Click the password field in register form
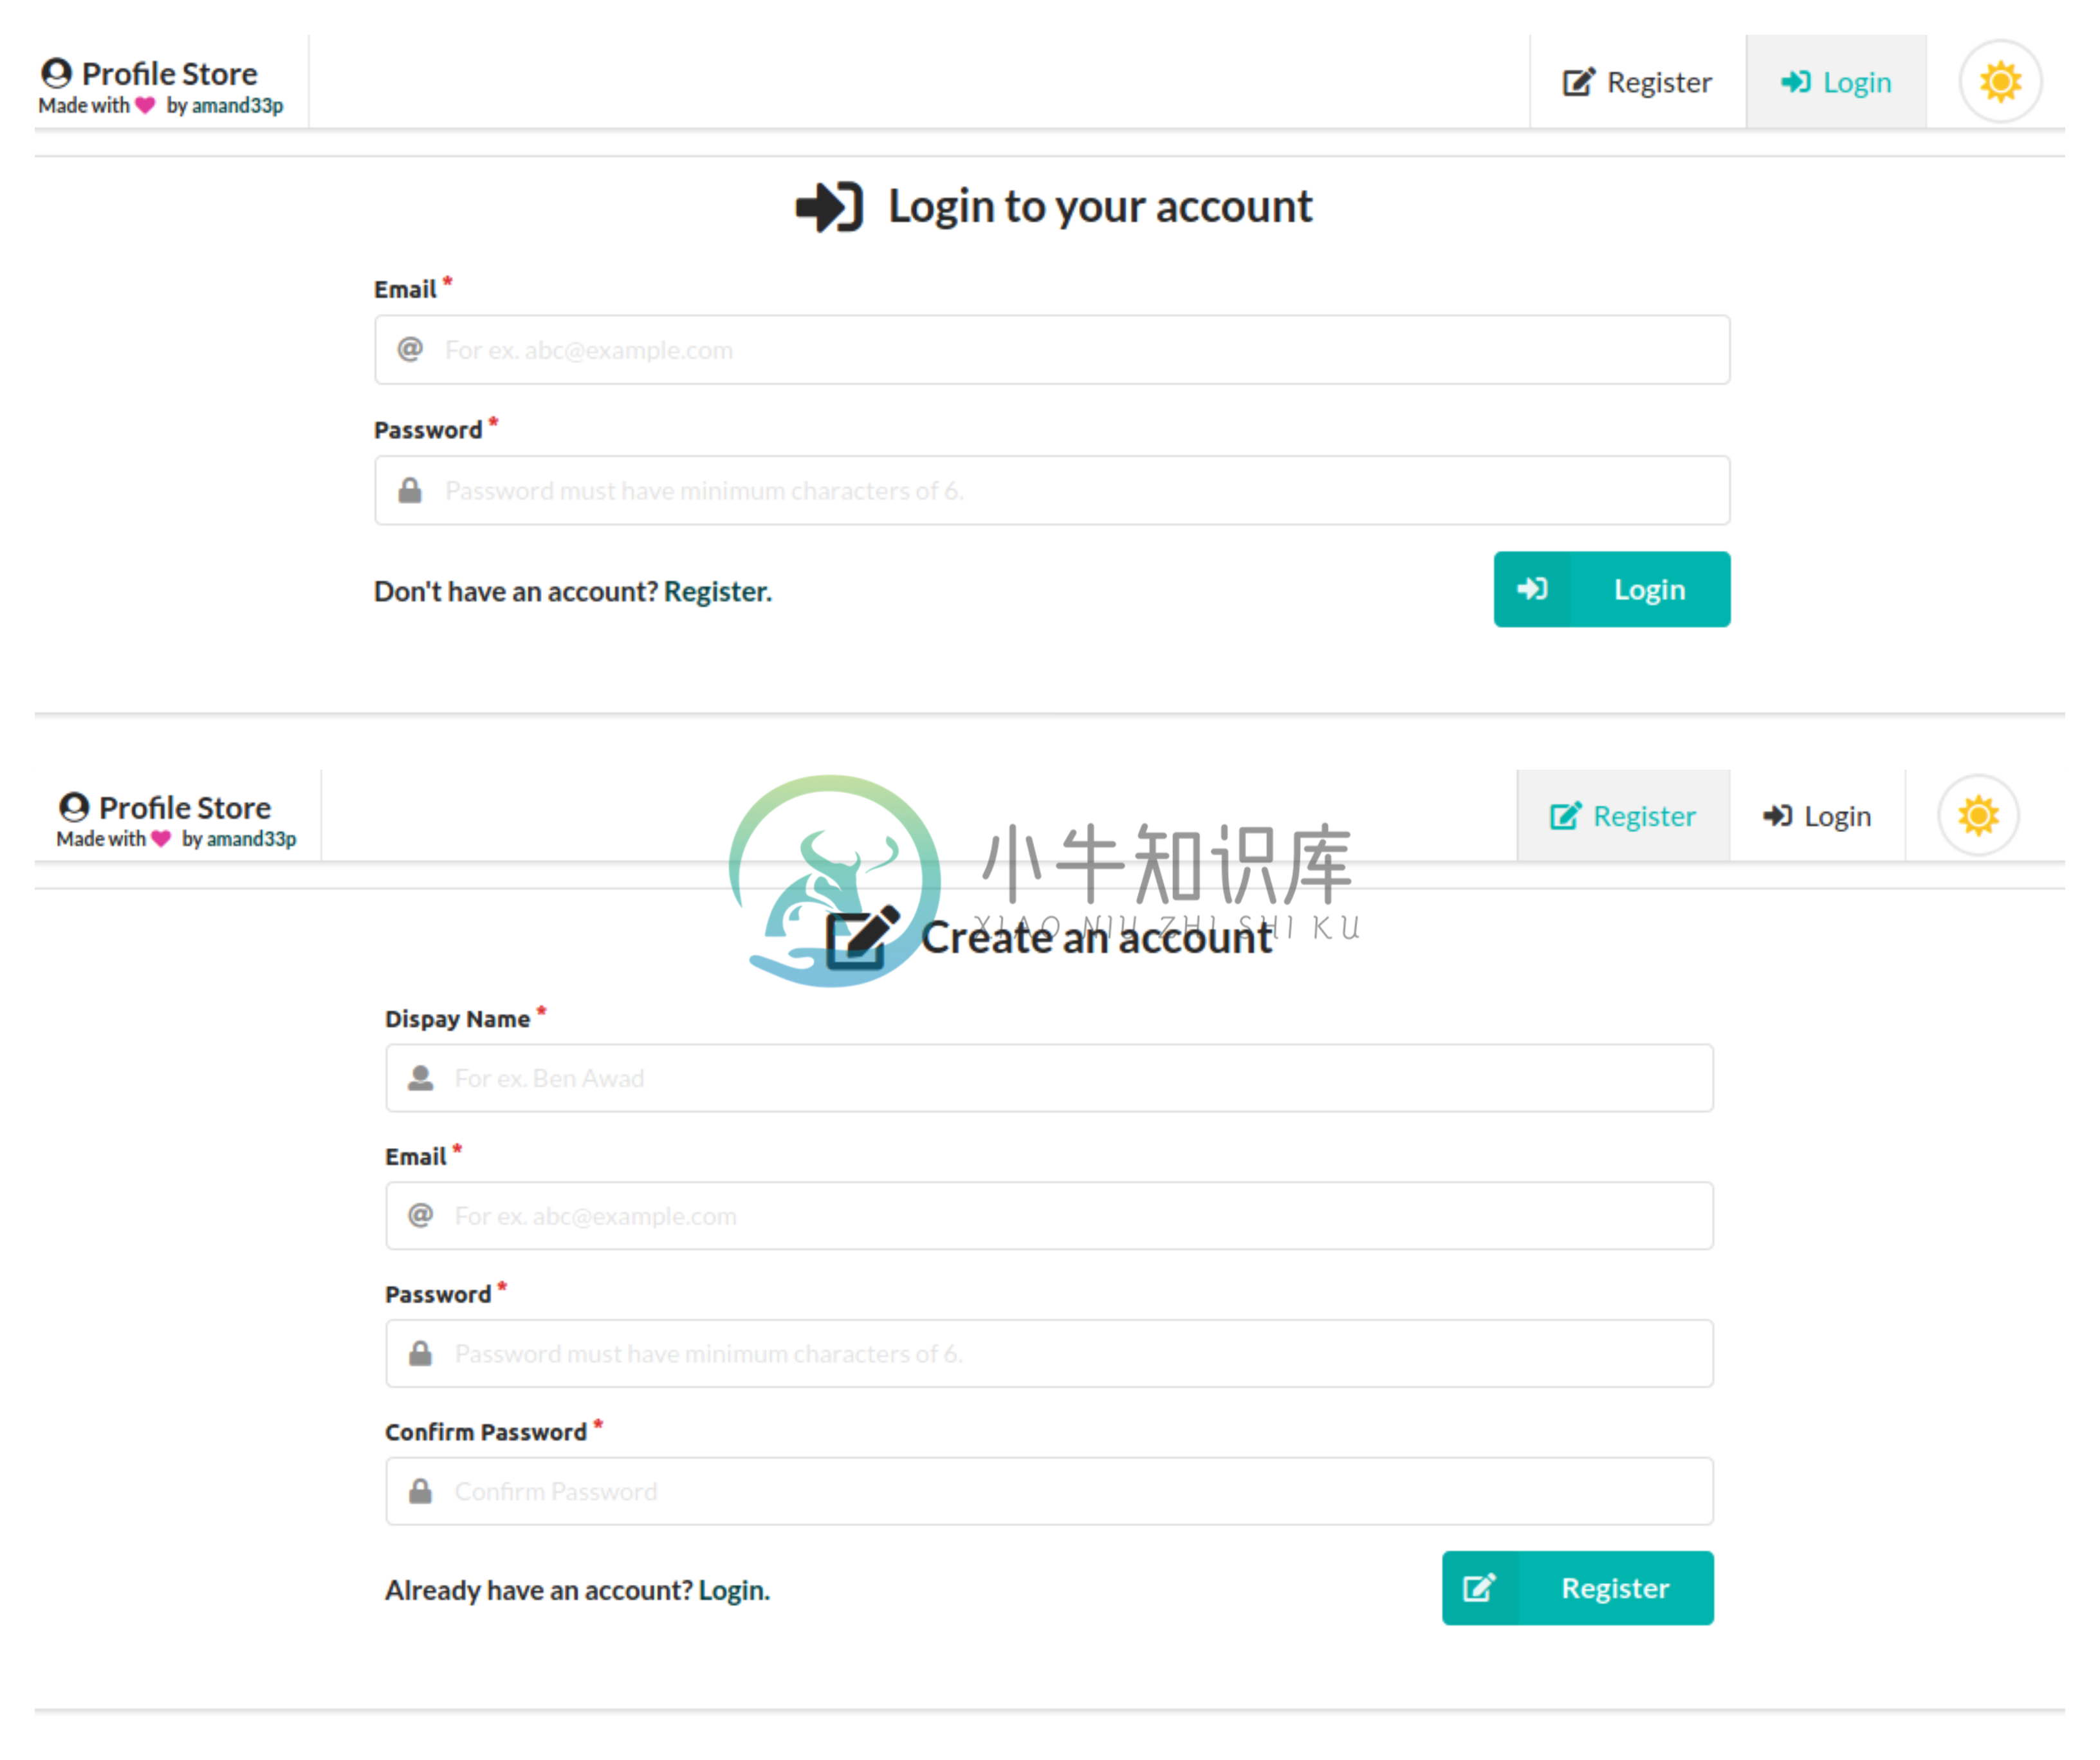The image size is (2100, 1760). click(x=1049, y=1353)
